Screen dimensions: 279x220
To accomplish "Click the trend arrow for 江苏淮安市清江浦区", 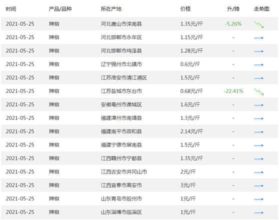I will (x=258, y=78).
